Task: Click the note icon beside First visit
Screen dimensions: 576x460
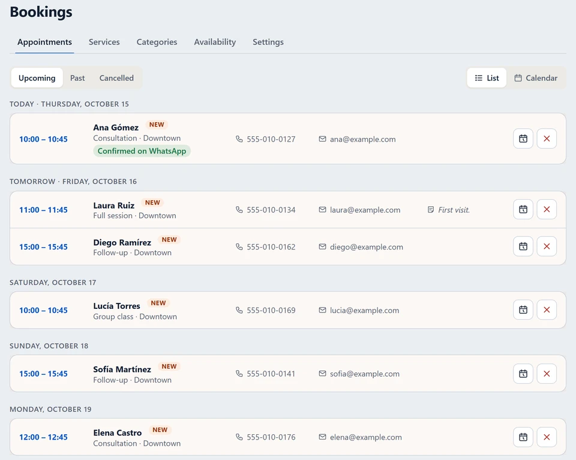Action: pos(431,210)
